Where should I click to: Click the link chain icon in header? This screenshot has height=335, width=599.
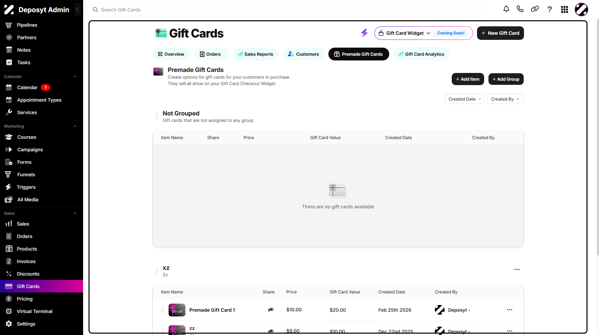(x=535, y=9)
